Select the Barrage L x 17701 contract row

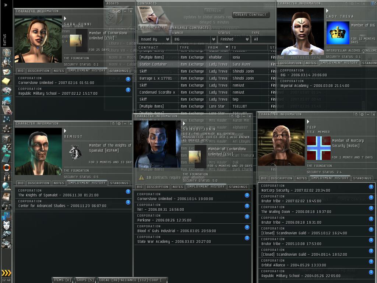[206, 78]
